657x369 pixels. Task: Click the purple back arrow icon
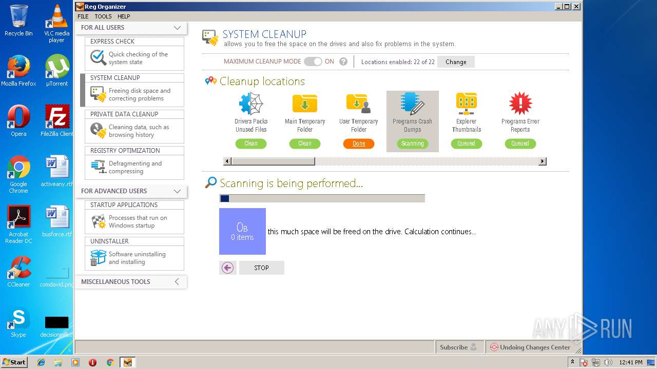click(x=228, y=268)
